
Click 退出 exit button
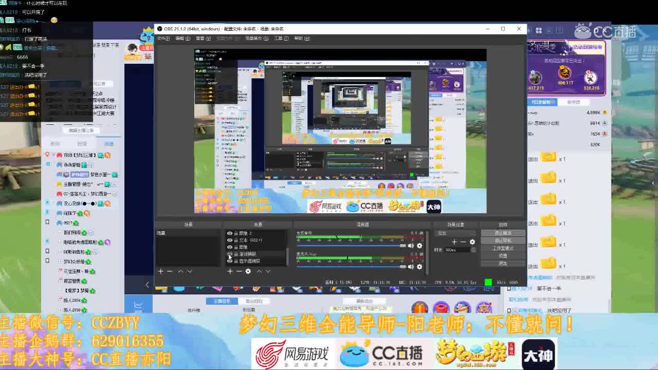[503, 263]
